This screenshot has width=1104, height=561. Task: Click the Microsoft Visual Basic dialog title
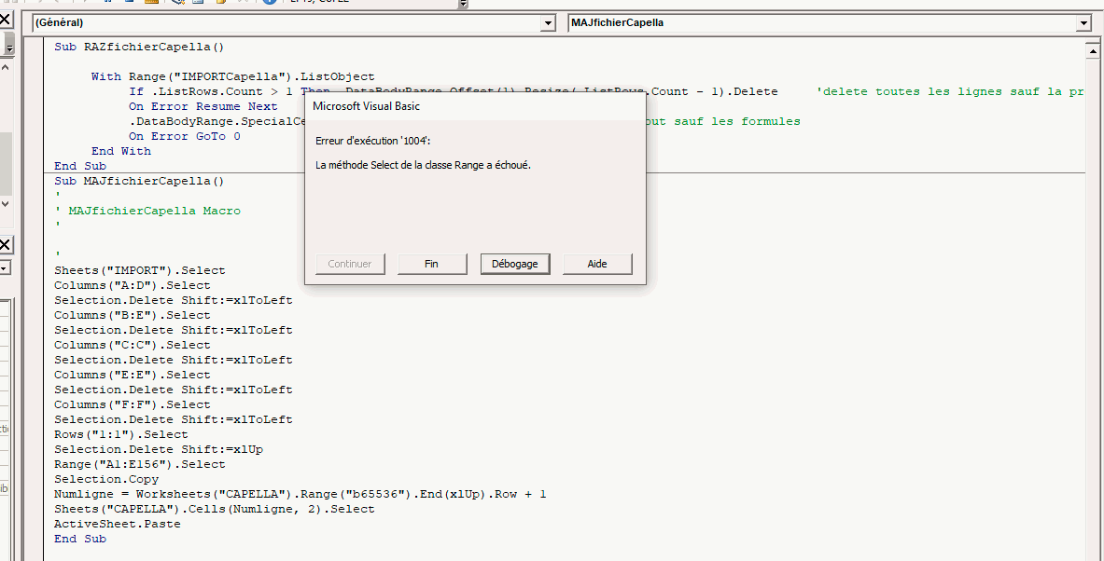pyautogui.click(x=366, y=106)
